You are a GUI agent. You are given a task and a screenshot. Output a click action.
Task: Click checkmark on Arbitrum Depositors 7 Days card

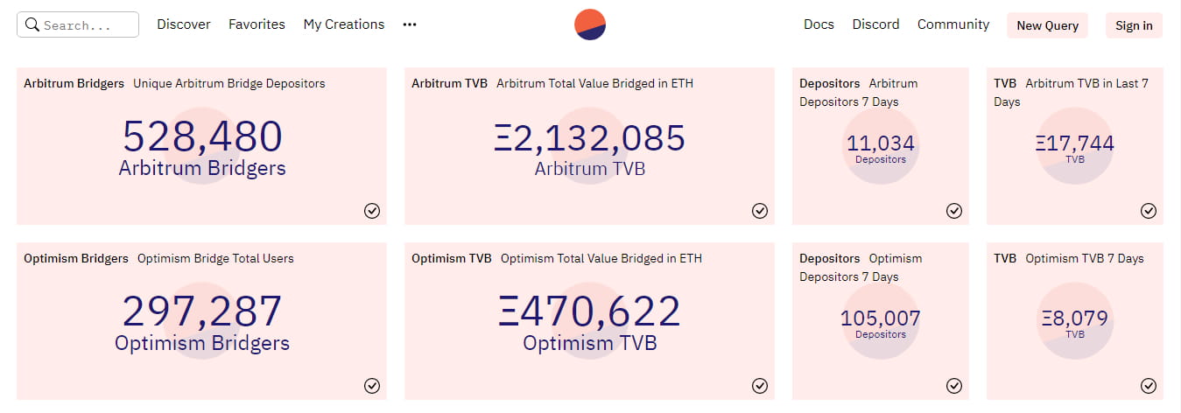(954, 210)
